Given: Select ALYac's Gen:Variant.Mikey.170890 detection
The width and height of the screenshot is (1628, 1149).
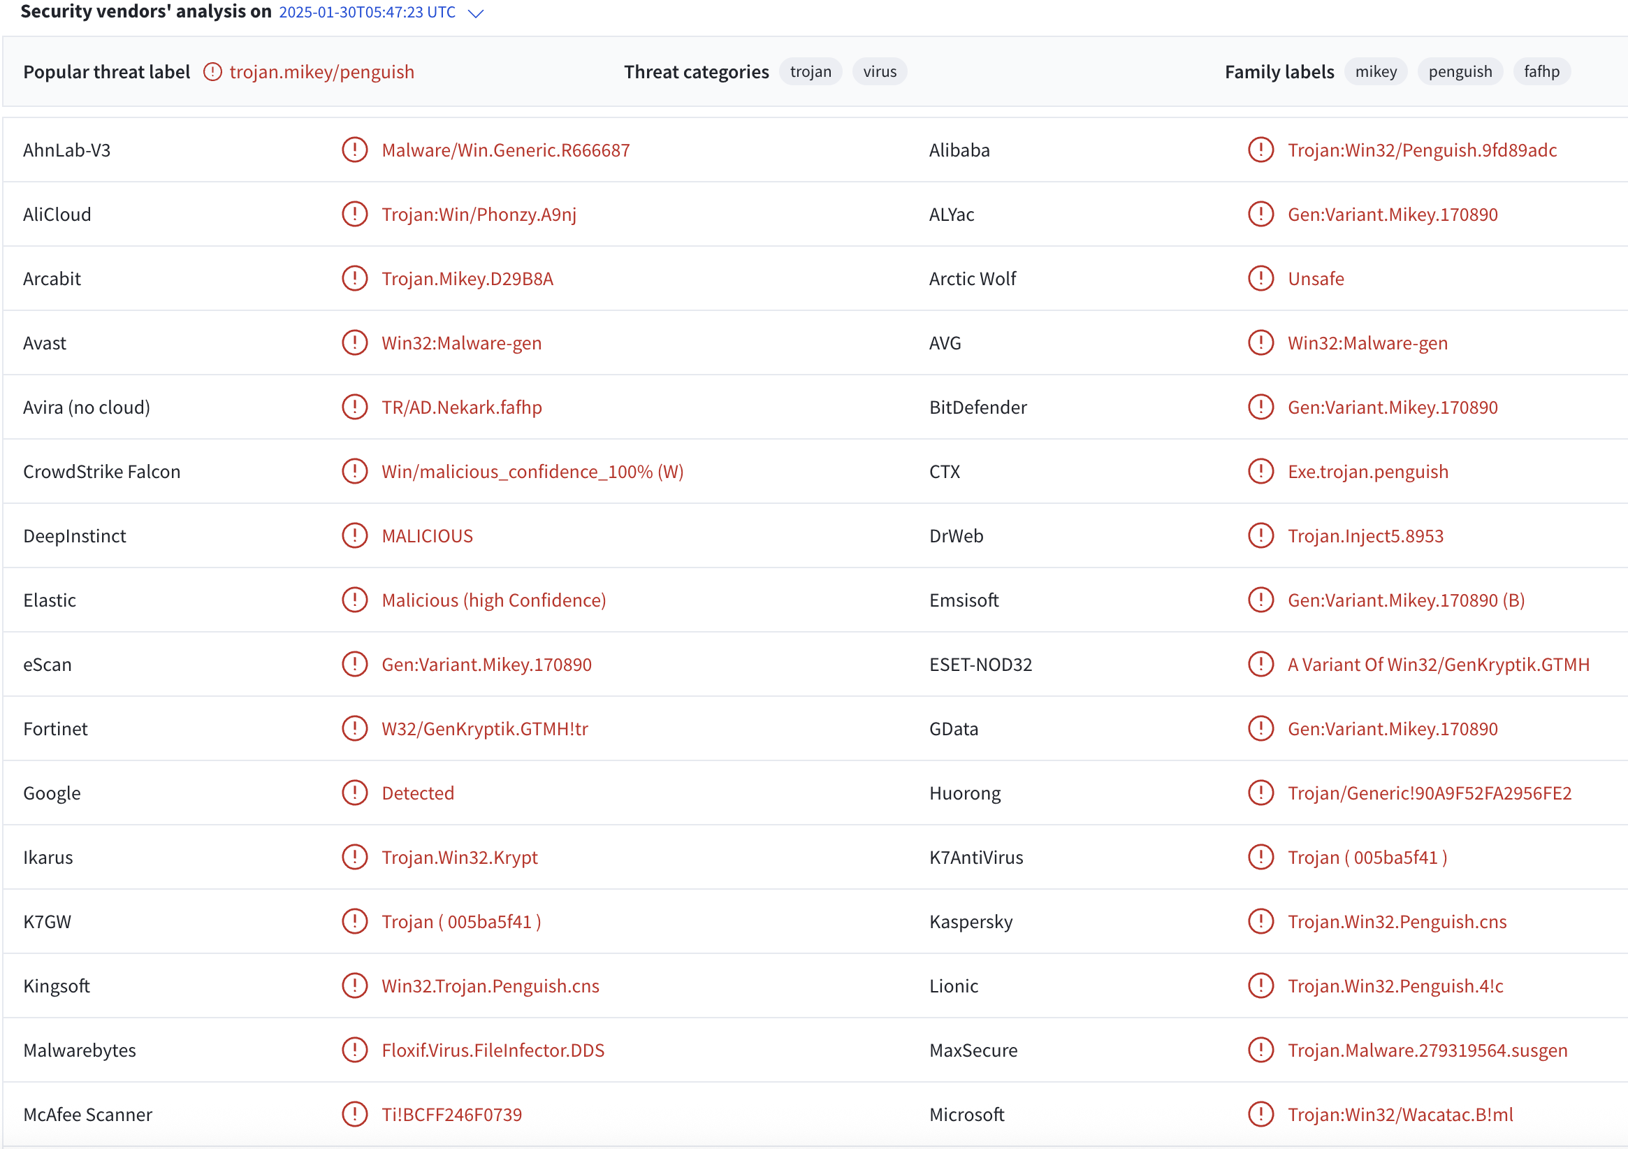Looking at the screenshot, I should coord(1393,214).
